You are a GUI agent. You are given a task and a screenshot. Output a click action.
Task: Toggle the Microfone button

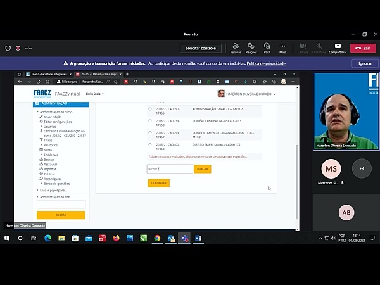(319, 48)
